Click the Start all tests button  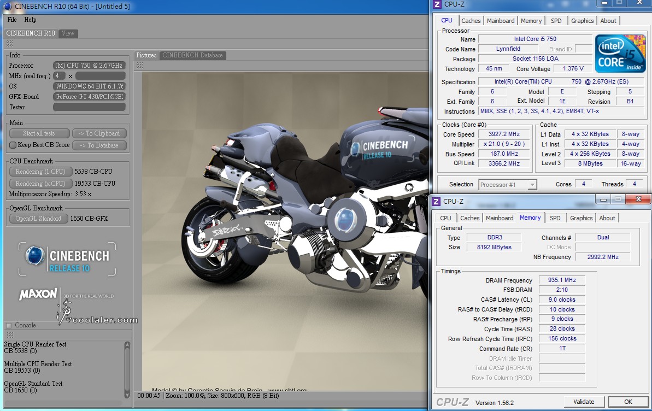pyautogui.click(x=39, y=133)
